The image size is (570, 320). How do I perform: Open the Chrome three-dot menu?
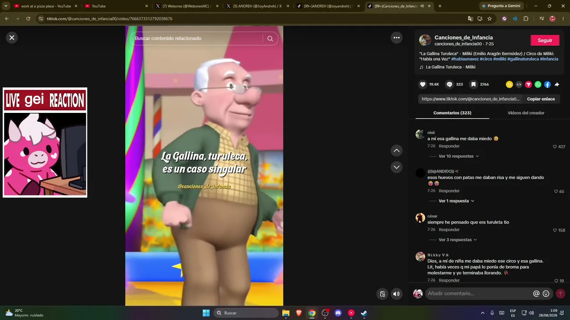563,19
